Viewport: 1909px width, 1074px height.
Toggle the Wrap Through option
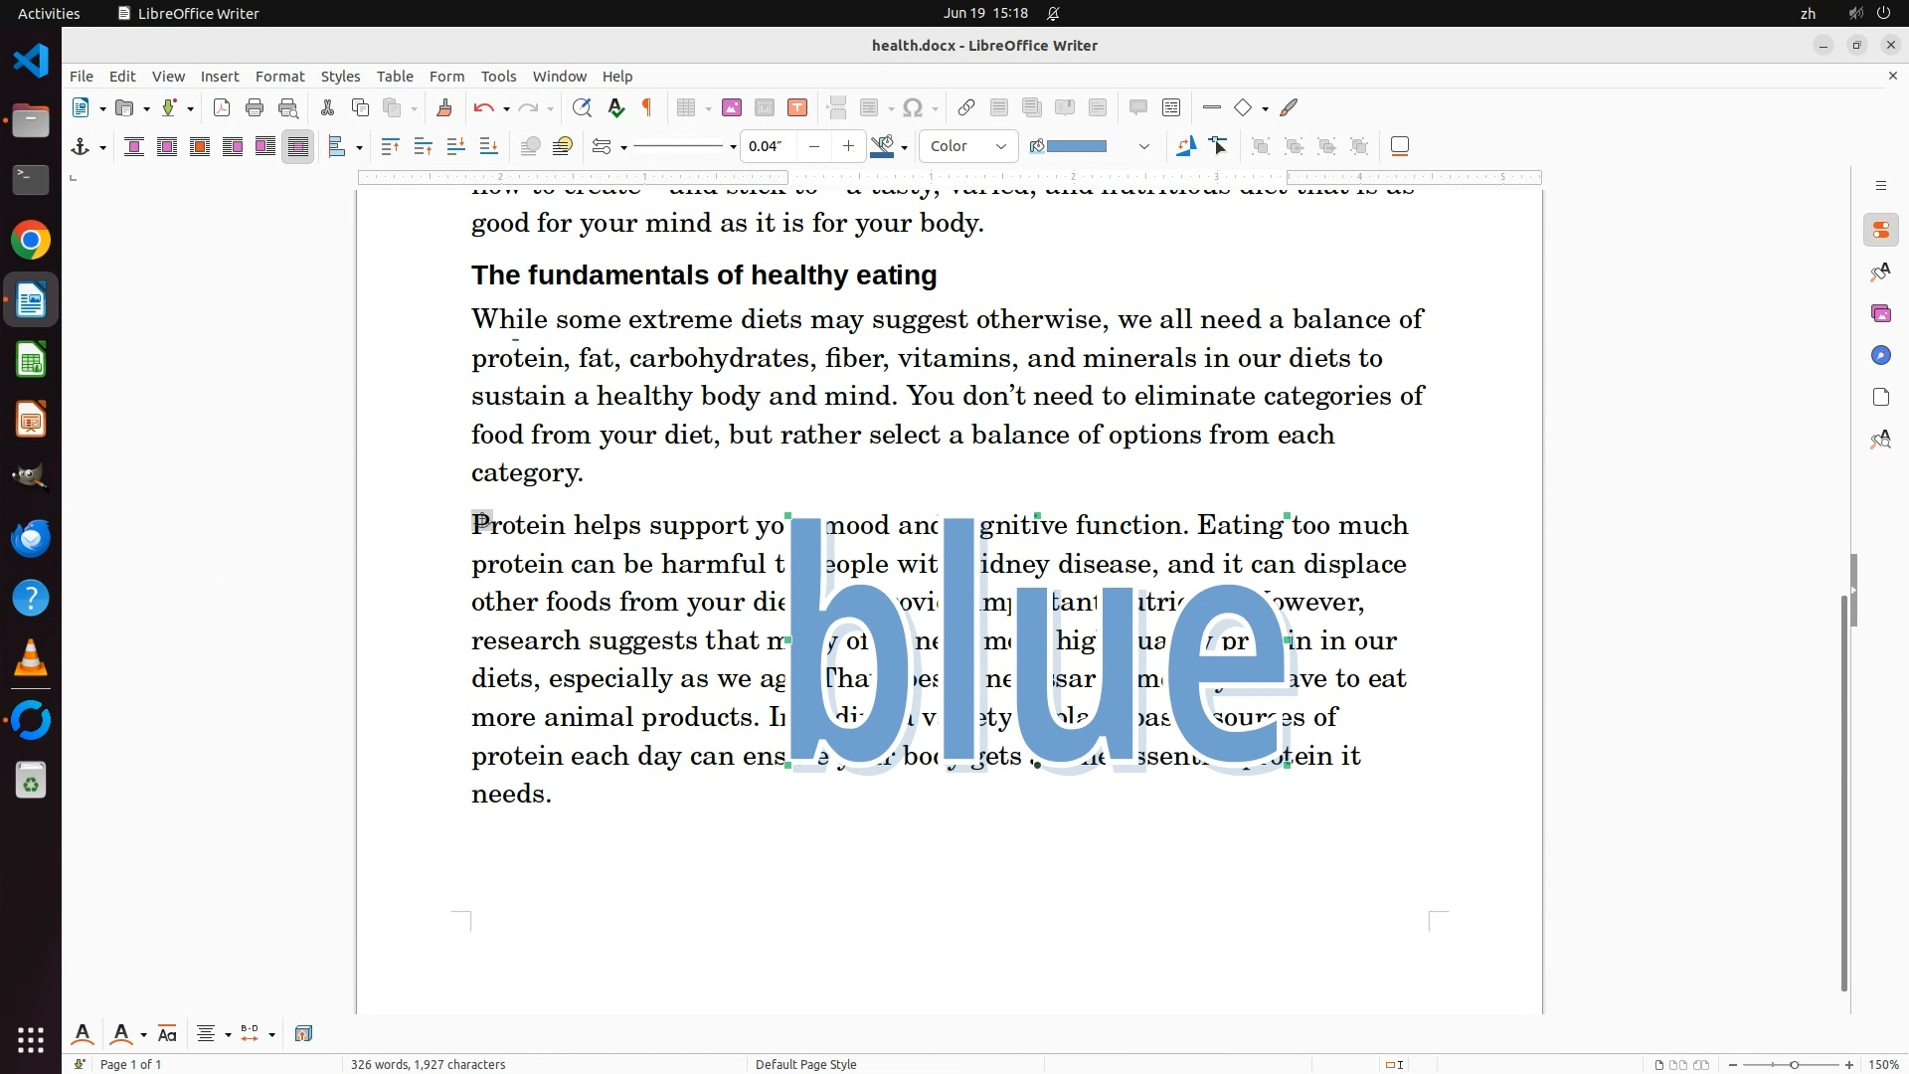pyautogui.click(x=297, y=146)
